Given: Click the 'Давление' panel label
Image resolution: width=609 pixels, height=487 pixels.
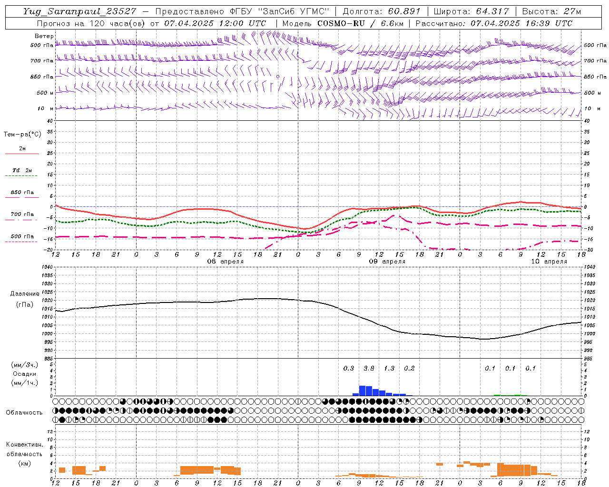Looking at the screenshot, I should [25, 294].
